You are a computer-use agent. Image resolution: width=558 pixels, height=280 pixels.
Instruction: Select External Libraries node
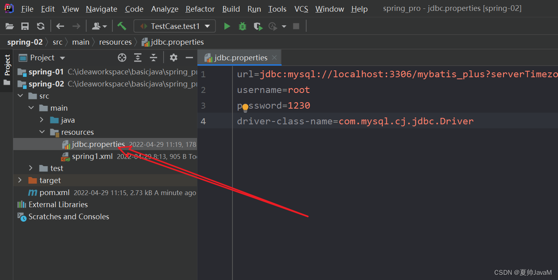click(105, 205)
